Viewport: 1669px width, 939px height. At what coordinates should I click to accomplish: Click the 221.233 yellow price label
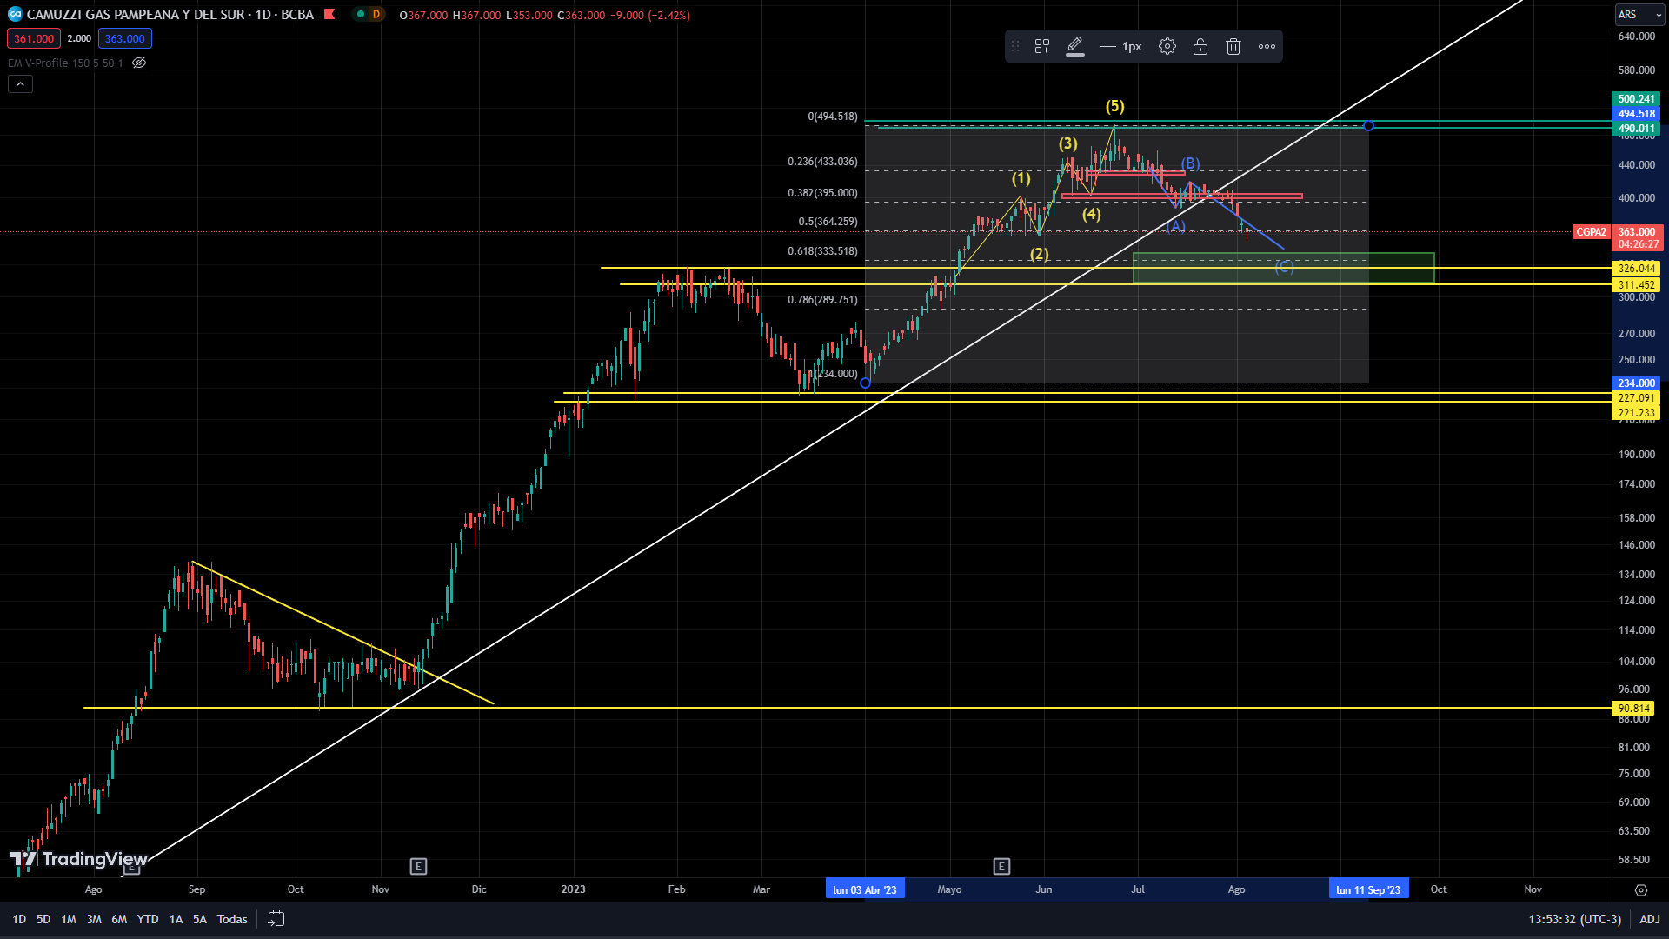(x=1637, y=413)
